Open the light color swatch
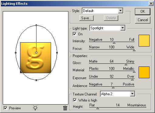 click(144, 41)
